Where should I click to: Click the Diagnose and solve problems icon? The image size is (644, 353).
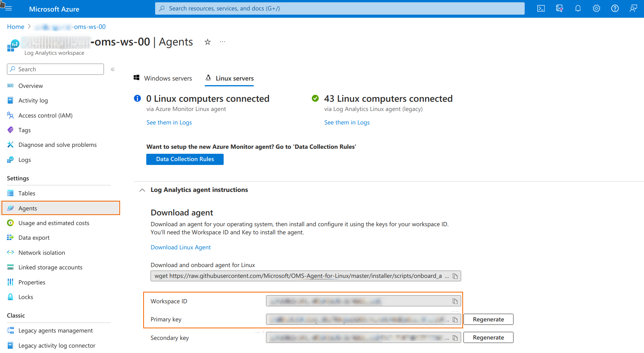point(10,145)
